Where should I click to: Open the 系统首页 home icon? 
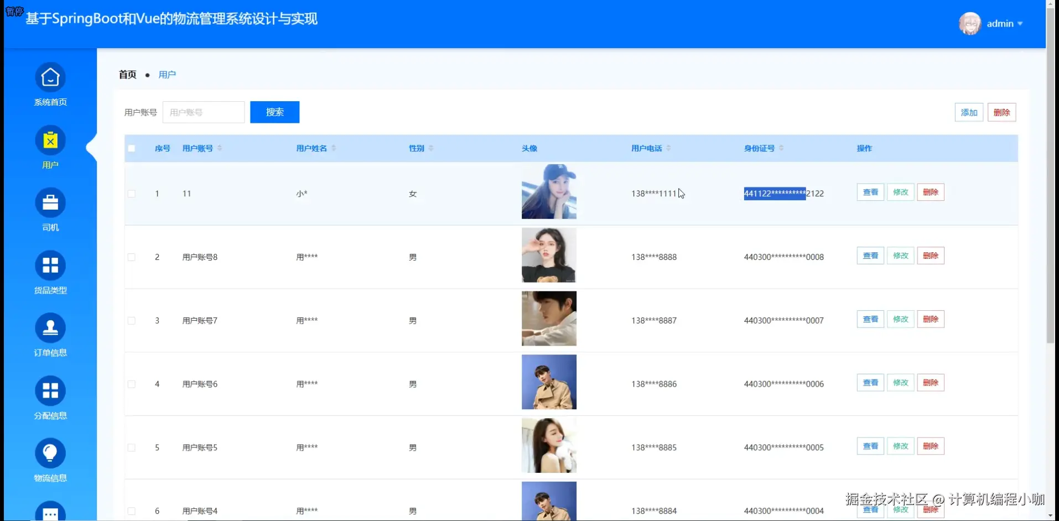click(x=50, y=77)
